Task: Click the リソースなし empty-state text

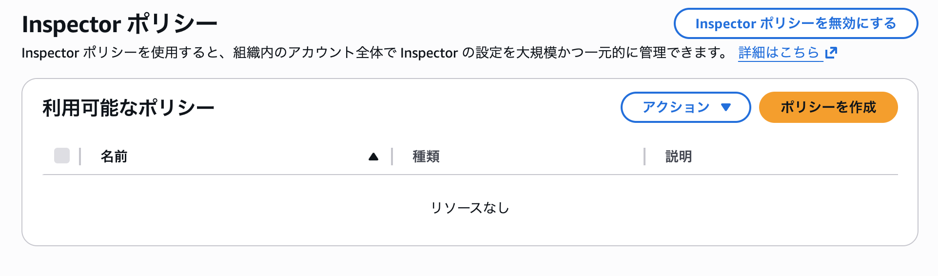Action: [470, 208]
